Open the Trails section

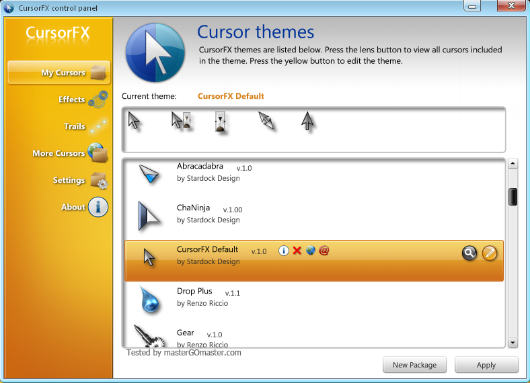click(x=86, y=126)
